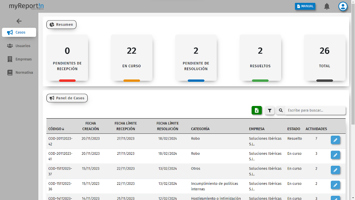Sort table by CÓDIGO column header
Screen dimensions: 355x200
pyautogui.click(x=56, y=129)
